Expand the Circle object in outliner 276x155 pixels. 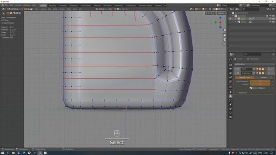(236, 19)
